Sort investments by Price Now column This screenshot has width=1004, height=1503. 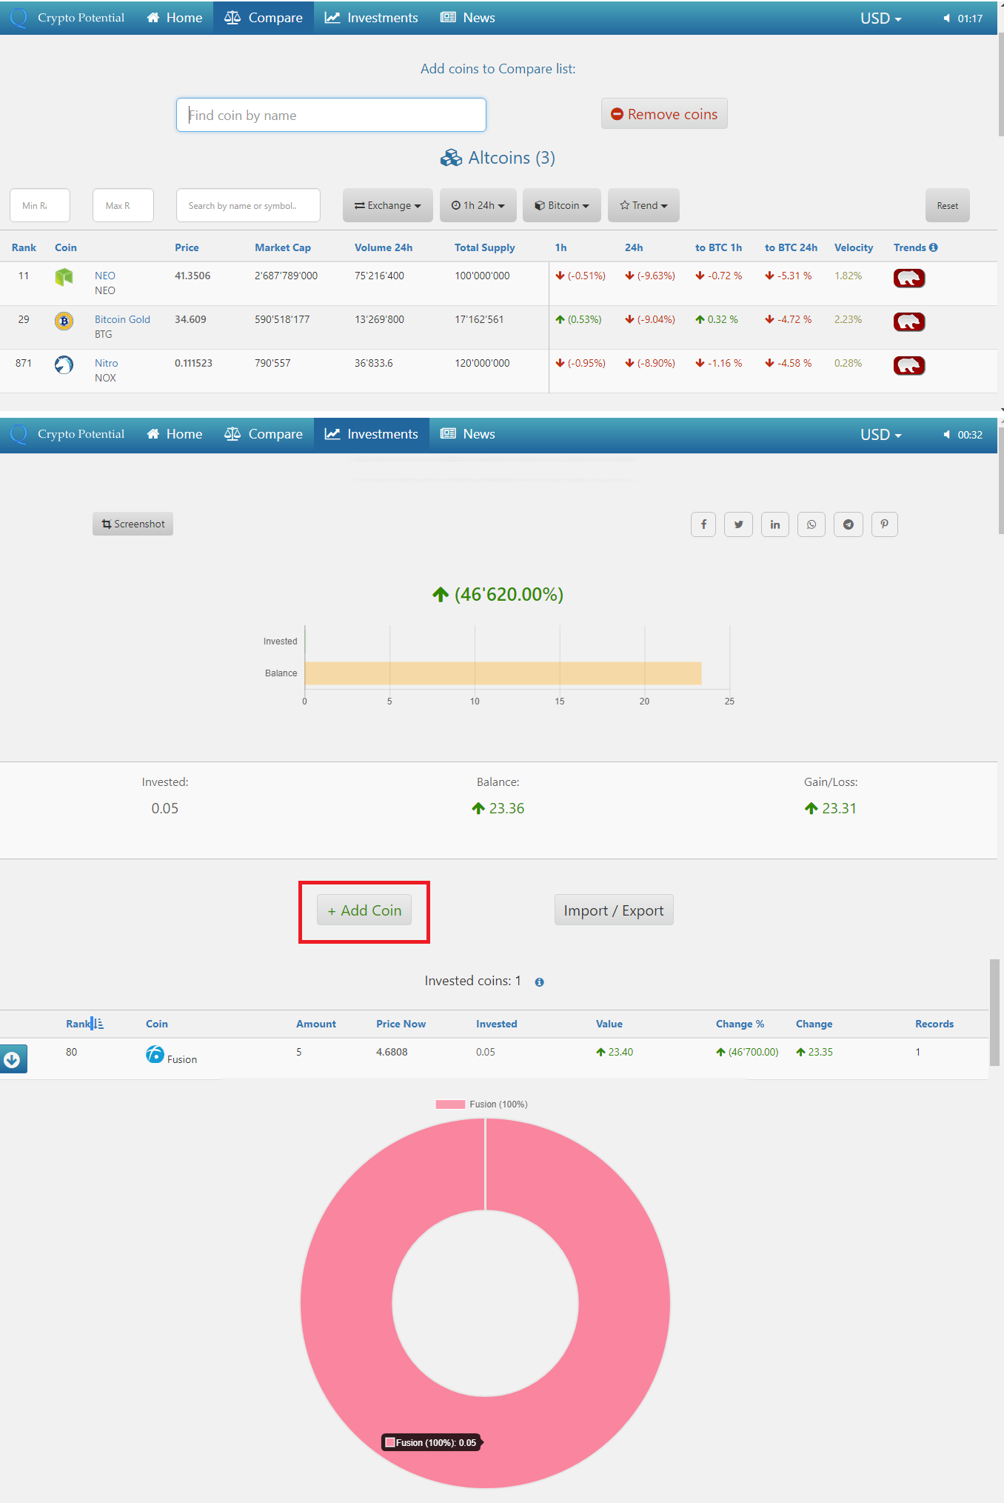[x=401, y=1024]
